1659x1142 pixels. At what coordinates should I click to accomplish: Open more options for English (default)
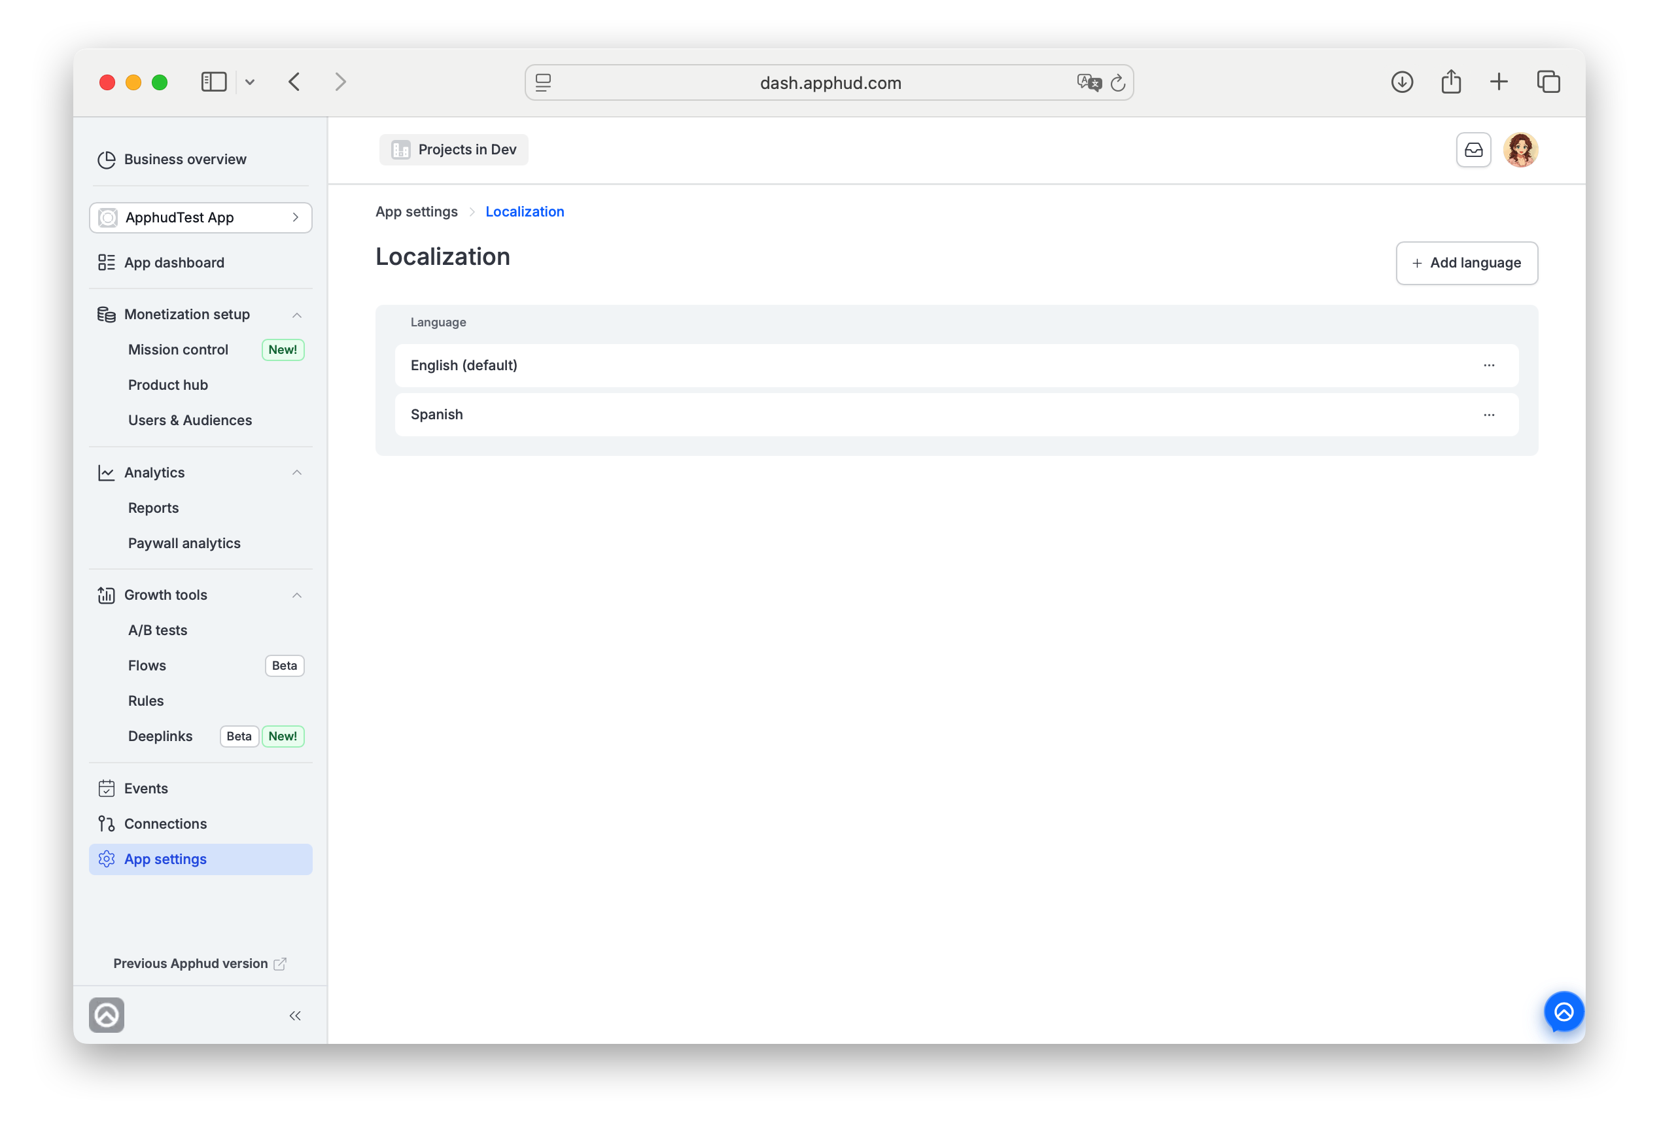(1489, 366)
